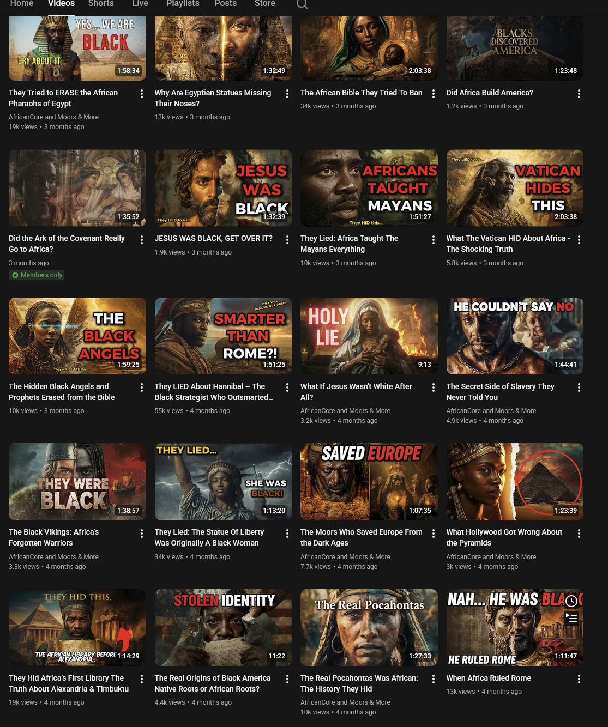Open options menu for 'The Hidden Black Angels' video
608x727 pixels.
[x=142, y=387]
